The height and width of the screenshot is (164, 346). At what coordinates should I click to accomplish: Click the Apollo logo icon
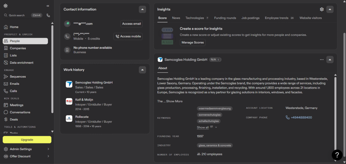6,6
